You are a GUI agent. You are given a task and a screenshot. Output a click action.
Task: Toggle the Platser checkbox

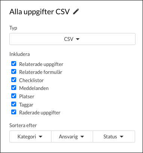[x=14, y=96]
